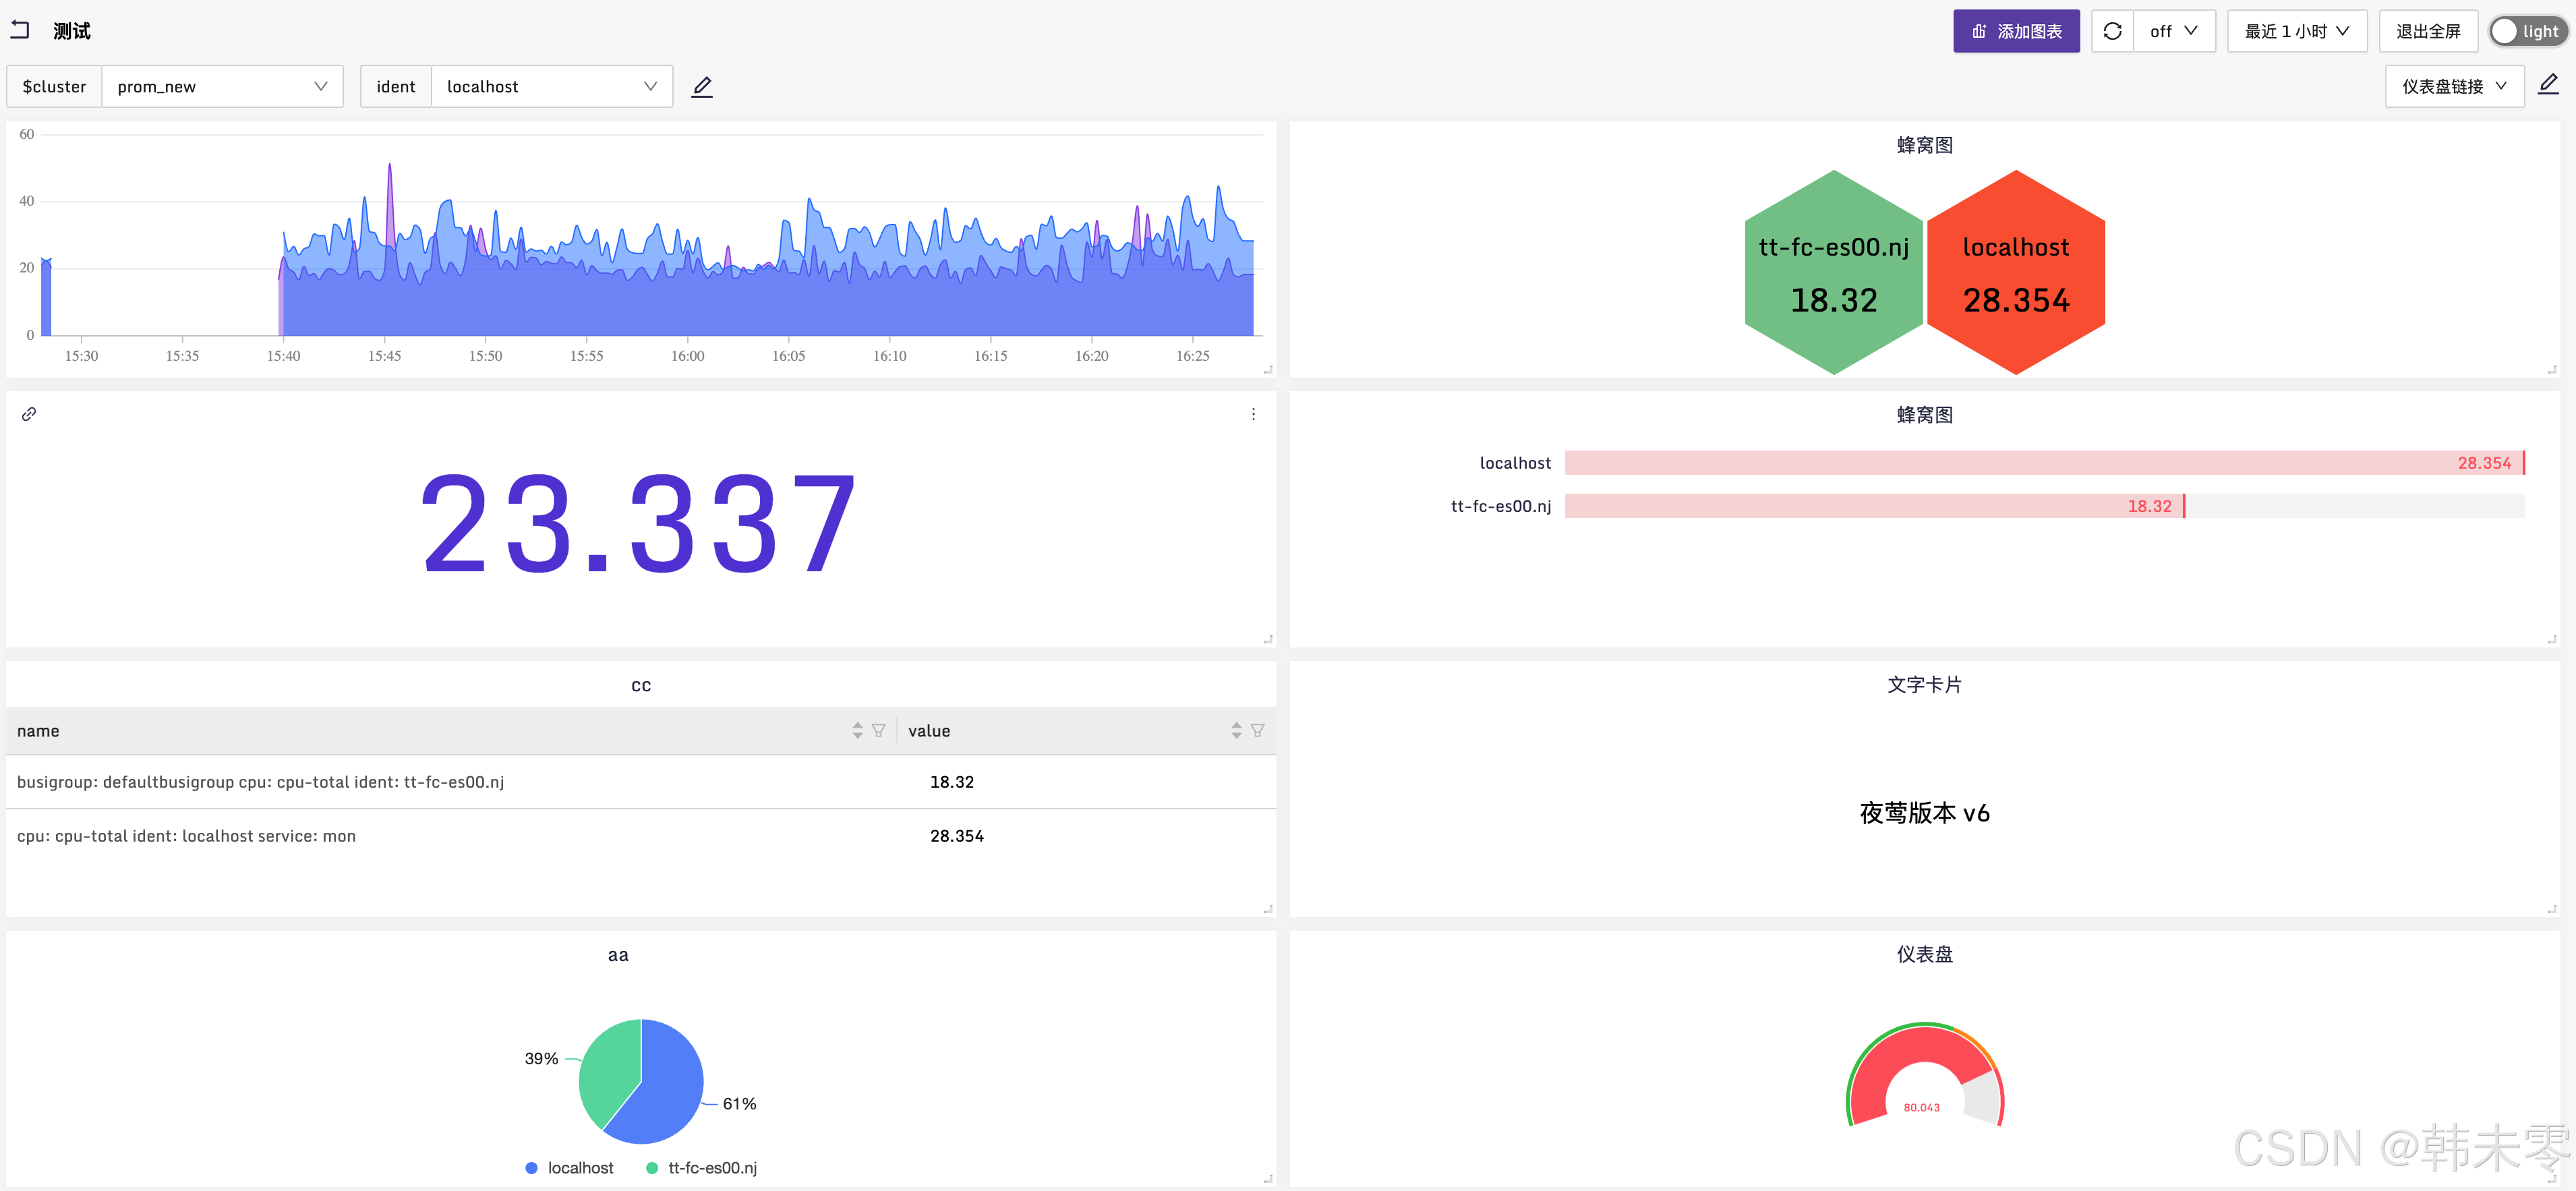Open the ident localhost dropdown
Image resolution: width=2576 pixels, height=1191 pixels.
coord(551,86)
